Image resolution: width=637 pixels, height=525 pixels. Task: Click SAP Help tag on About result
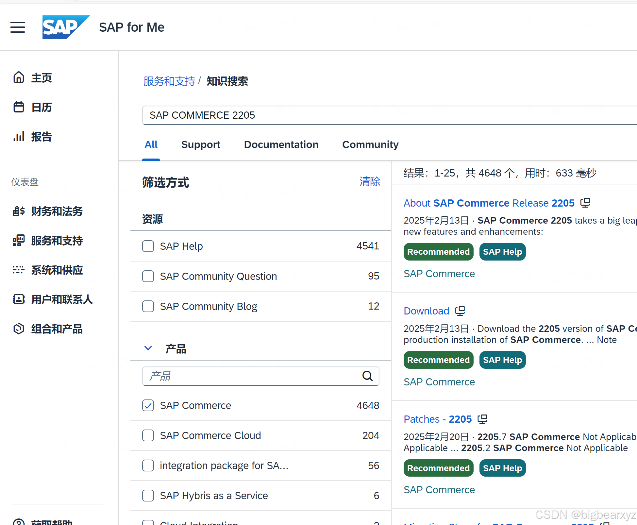point(503,252)
